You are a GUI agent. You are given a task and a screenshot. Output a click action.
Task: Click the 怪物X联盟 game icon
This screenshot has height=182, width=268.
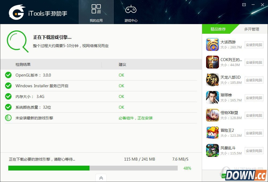(x=213, y=115)
